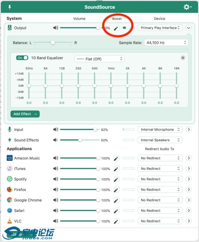This screenshot has height=242, width=199.
Task: Click the Safari app icon
Action: point(10,210)
